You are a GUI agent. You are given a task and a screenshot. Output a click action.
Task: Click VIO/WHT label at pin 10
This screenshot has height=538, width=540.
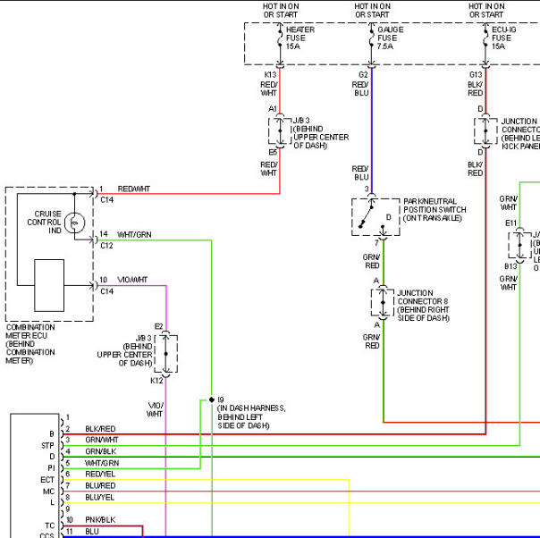click(x=132, y=280)
